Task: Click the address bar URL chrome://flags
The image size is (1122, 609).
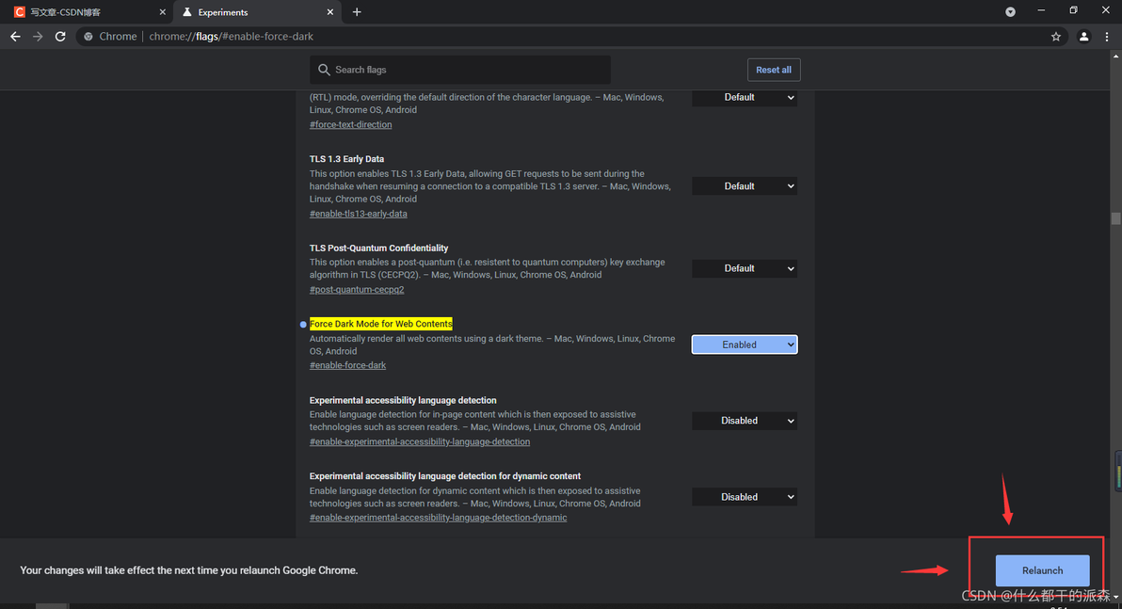Action: pos(232,37)
